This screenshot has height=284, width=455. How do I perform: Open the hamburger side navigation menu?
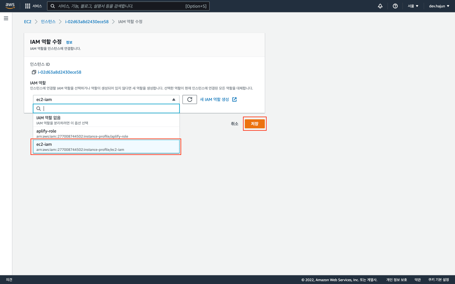coord(6,18)
